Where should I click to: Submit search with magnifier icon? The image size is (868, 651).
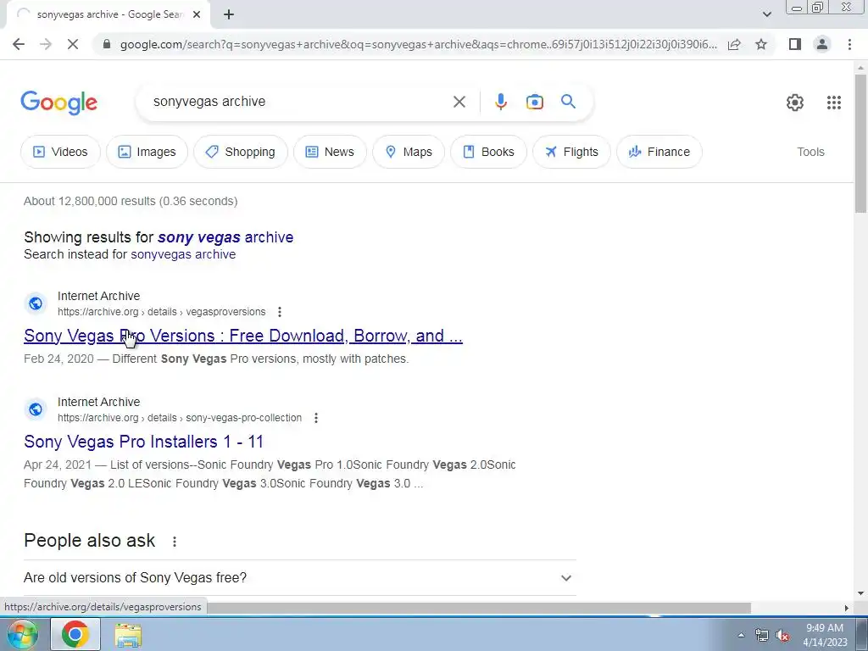(568, 102)
